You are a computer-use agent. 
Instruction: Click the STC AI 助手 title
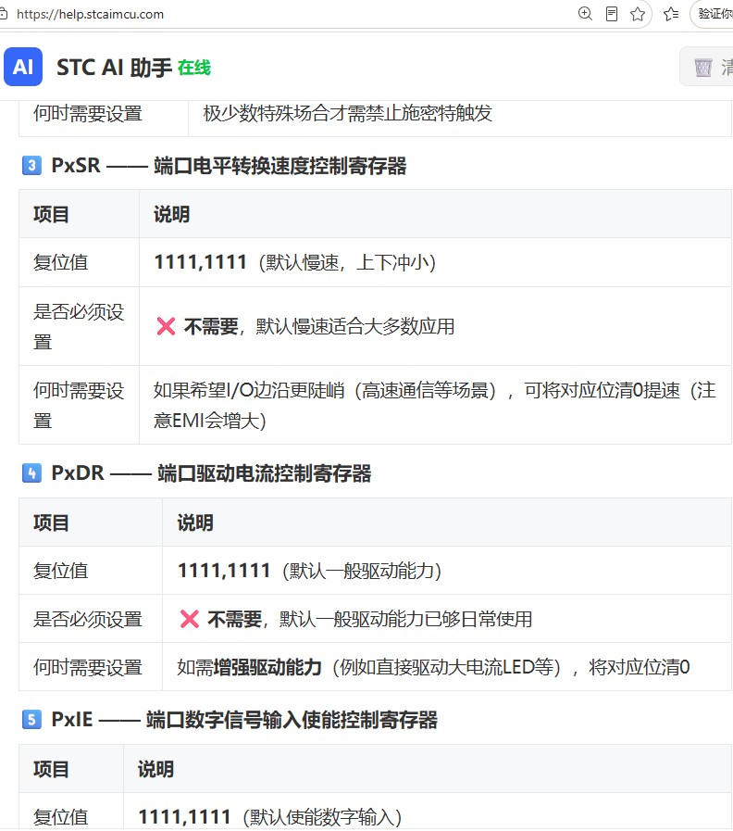tap(114, 68)
